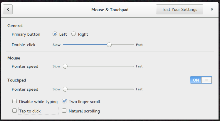Image resolution: width=220 pixels, height=121 pixels.
Task: Click the middle of Mouse pointer speed track
Action: (x=98, y=66)
